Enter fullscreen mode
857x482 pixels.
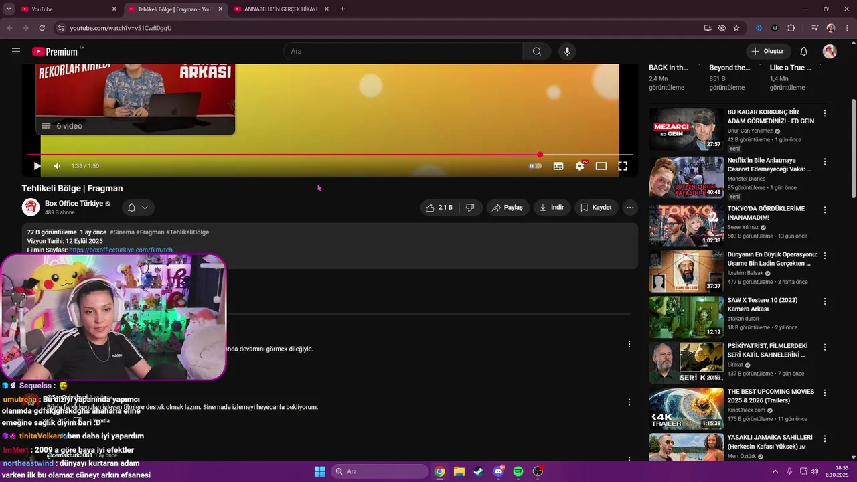pyautogui.click(x=623, y=166)
